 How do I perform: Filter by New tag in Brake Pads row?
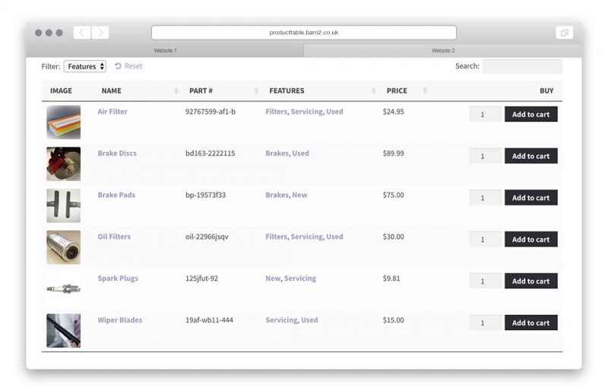click(x=299, y=195)
